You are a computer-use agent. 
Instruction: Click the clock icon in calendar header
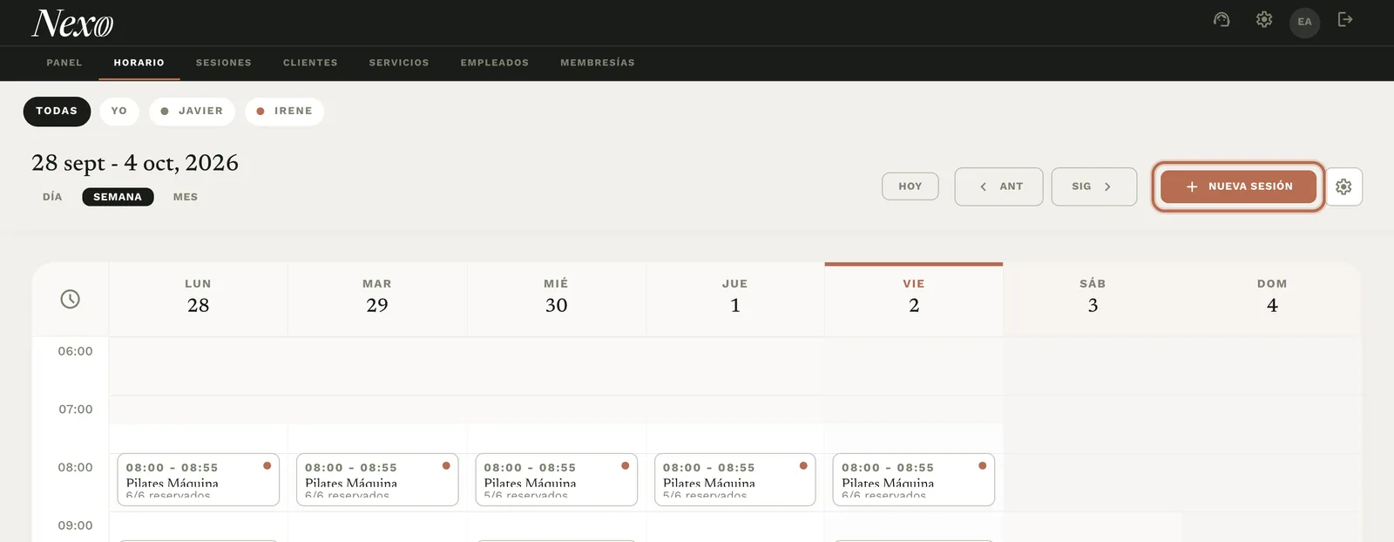(71, 299)
